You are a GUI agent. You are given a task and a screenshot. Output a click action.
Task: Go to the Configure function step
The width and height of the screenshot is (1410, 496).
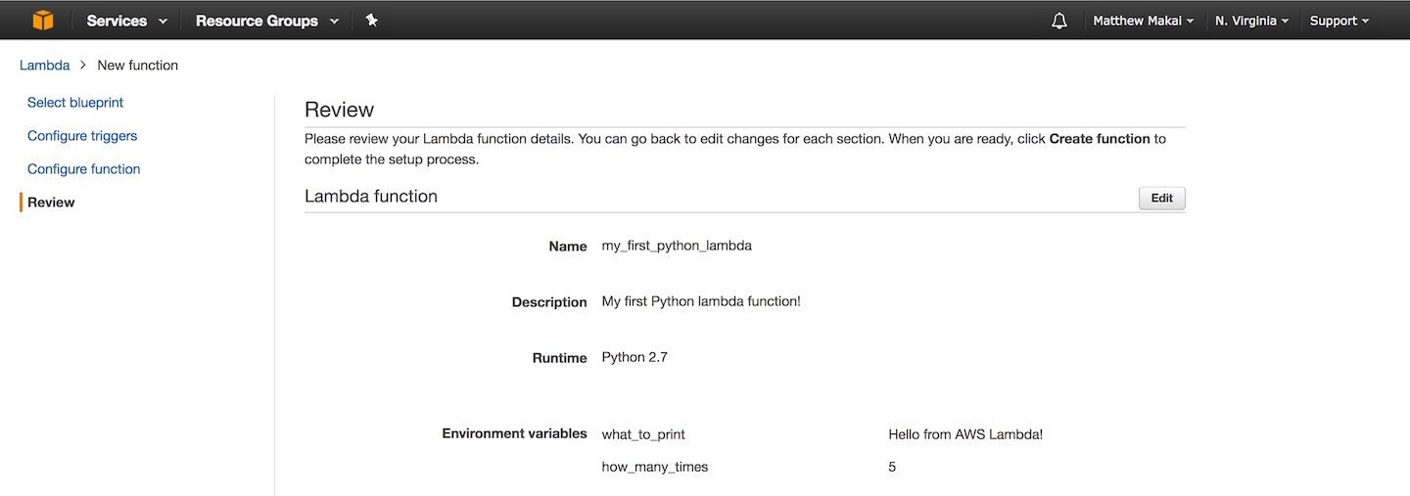pyautogui.click(x=83, y=169)
